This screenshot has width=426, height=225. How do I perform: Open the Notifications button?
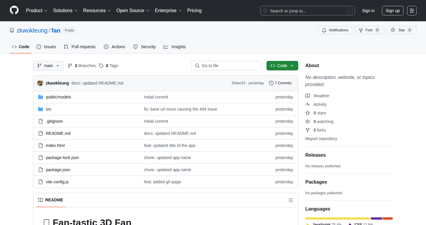tap(335, 30)
